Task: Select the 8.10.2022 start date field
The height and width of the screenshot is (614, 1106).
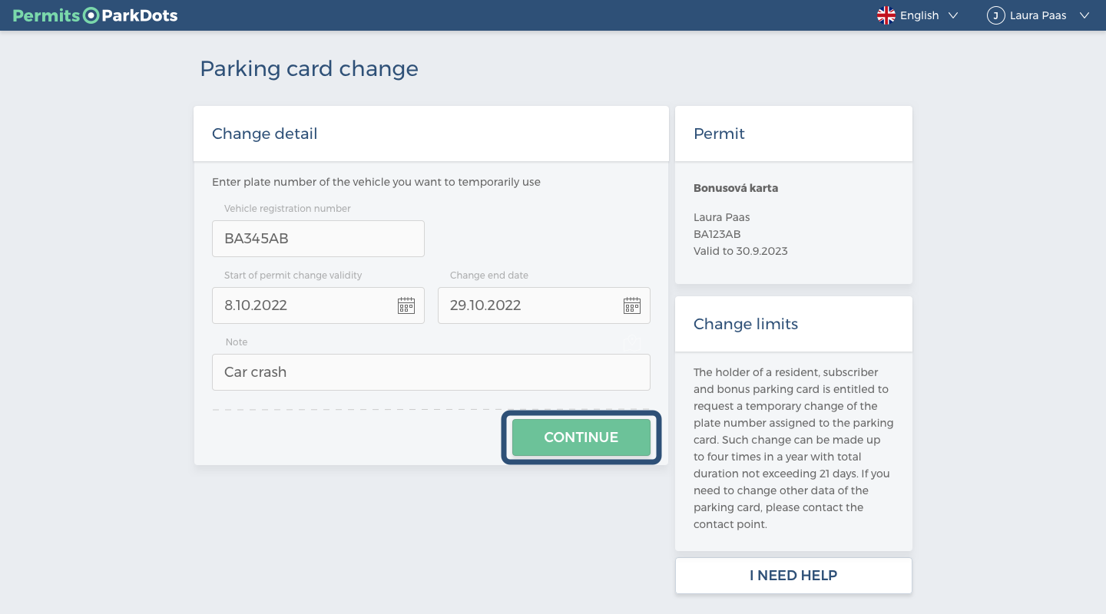Action: pos(318,305)
